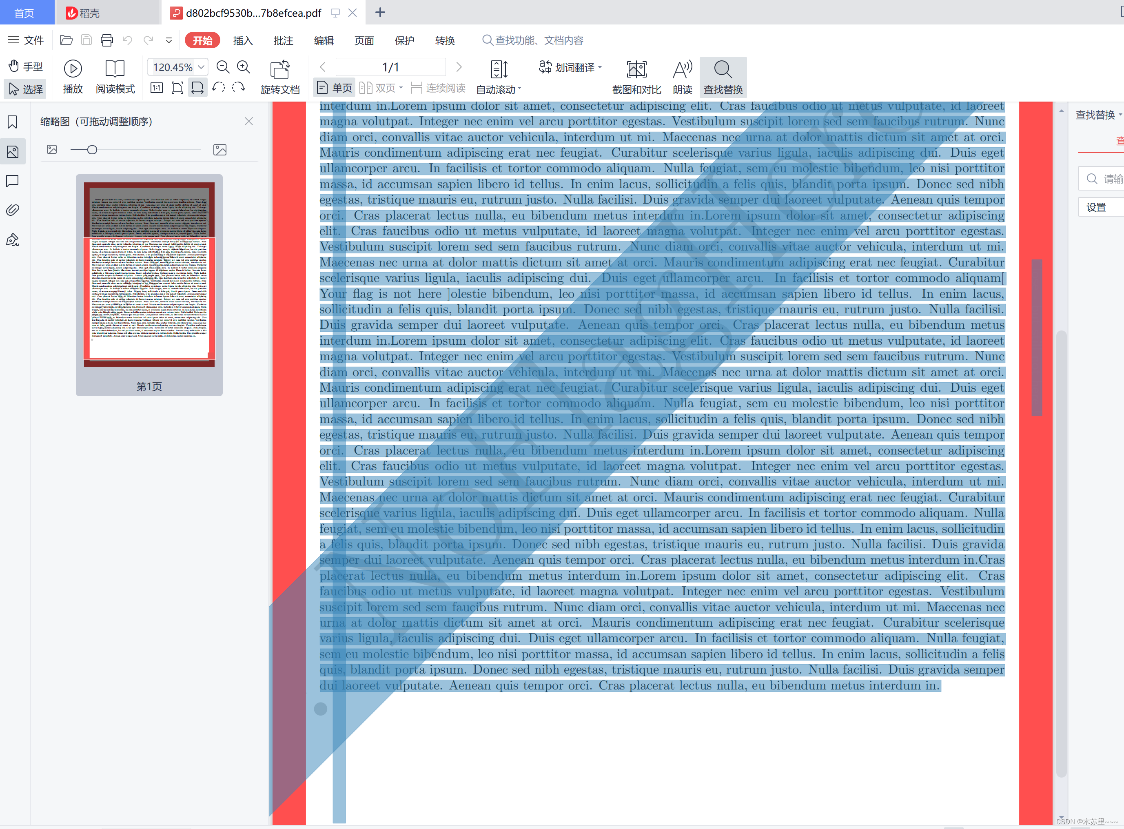The image size is (1124, 829).
Task: Close the d802bcf9530b PDF tab
Action: point(353,13)
